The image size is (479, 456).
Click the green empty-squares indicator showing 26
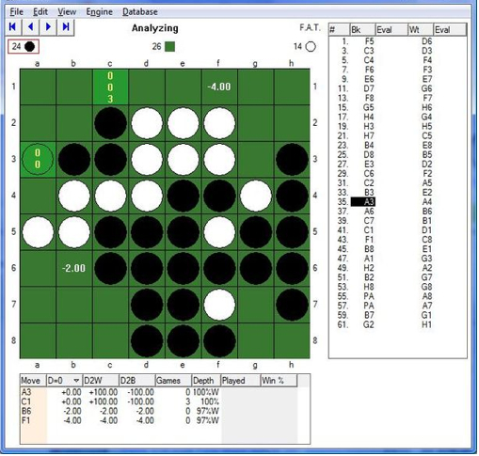coord(164,47)
